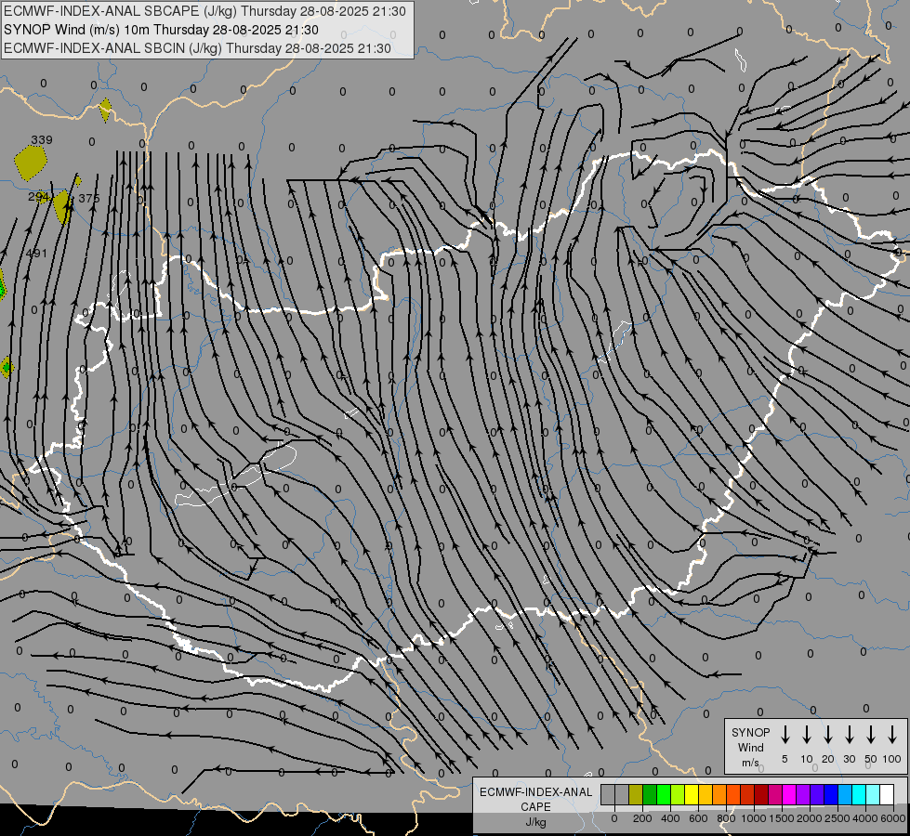Click the 2500 label on CAPE scale
The image size is (910, 836).
pos(837,818)
